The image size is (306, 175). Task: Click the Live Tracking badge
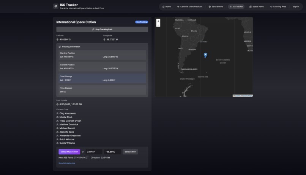click(x=142, y=22)
